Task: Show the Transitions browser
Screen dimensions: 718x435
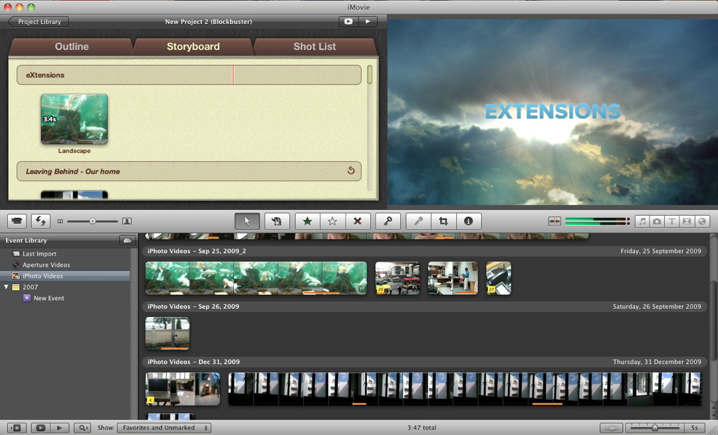Action: coord(686,221)
